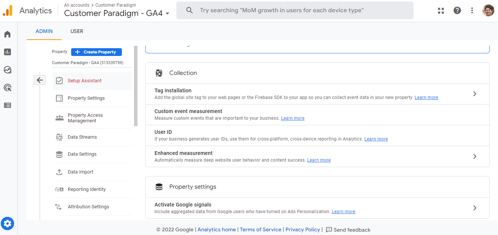Open the Help question mark icon
Viewport: 498px width, 235px height.
[457, 10]
